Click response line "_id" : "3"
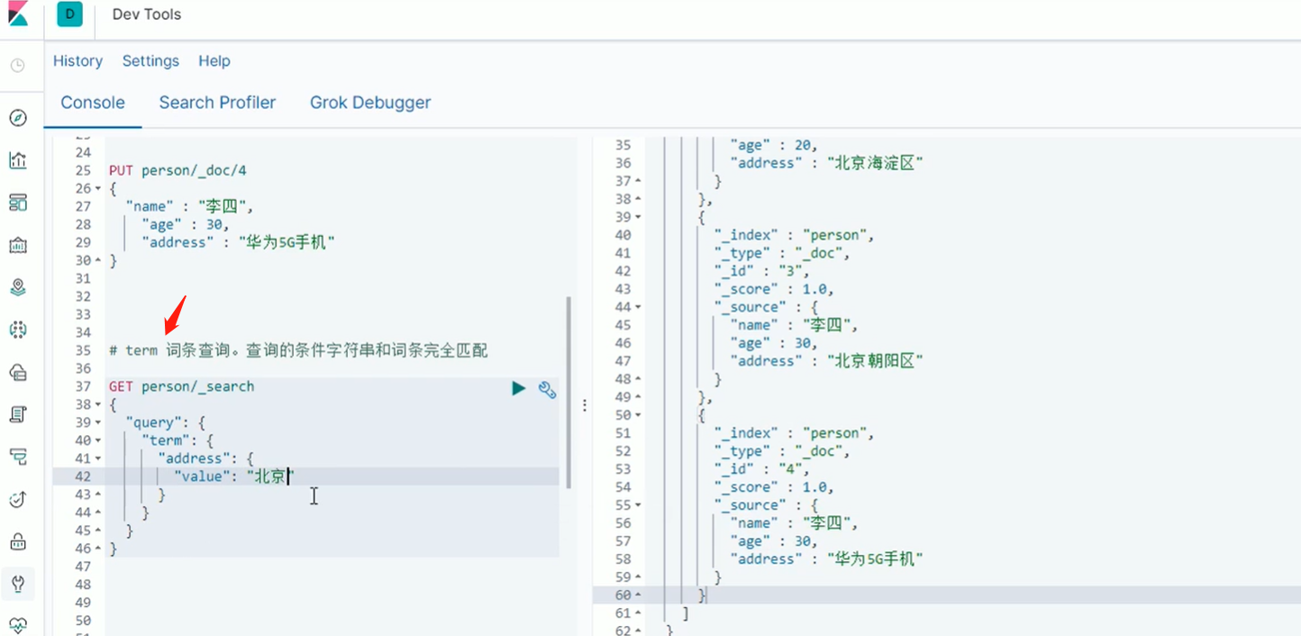The height and width of the screenshot is (636, 1301). click(762, 271)
